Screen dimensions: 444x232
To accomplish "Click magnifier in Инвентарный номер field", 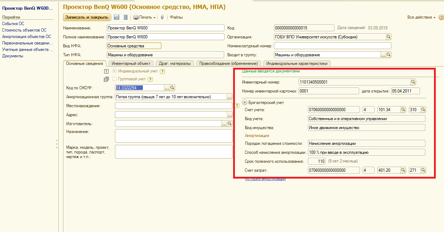I will coord(413,82).
